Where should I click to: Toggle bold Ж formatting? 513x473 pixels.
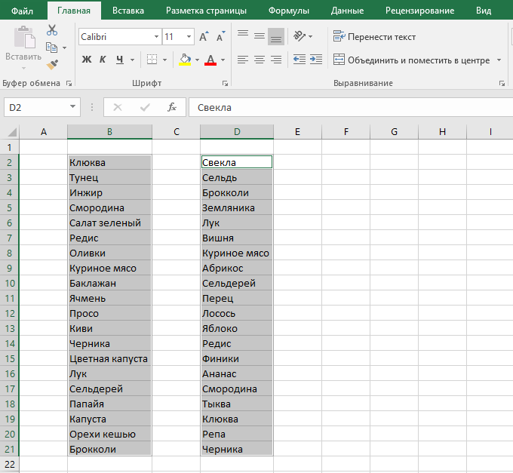tap(86, 60)
